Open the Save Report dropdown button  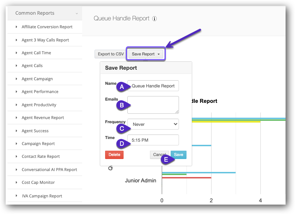pyautogui.click(x=145, y=54)
